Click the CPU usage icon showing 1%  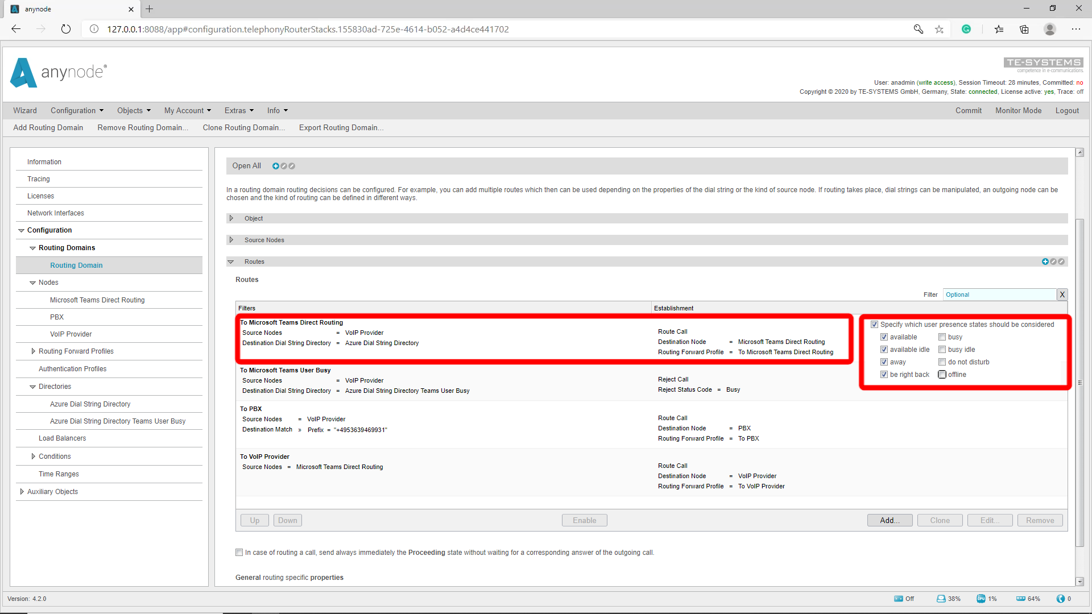[981, 599]
